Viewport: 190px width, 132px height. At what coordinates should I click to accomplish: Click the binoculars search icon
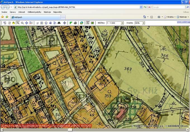pyautogui.click(x=59, y=23)
